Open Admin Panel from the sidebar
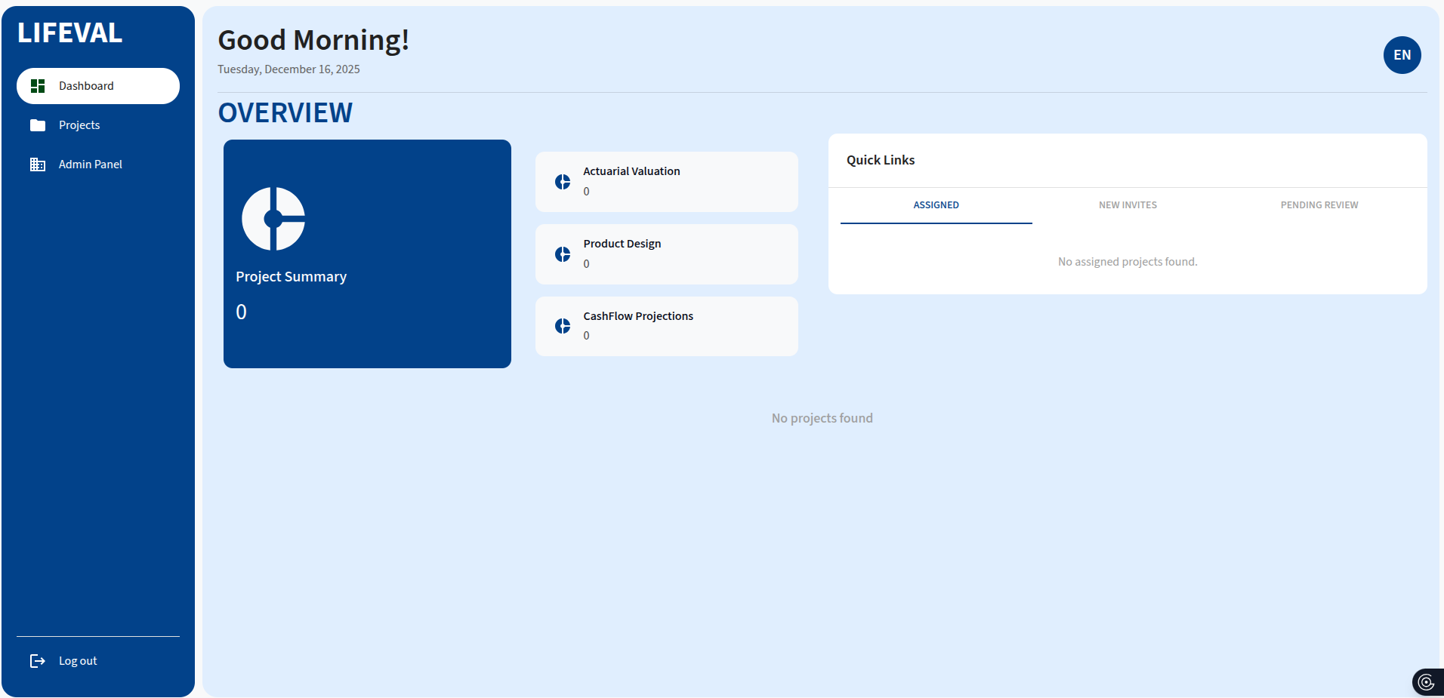Screen dimensions: 1444x698 coord(90,165)
